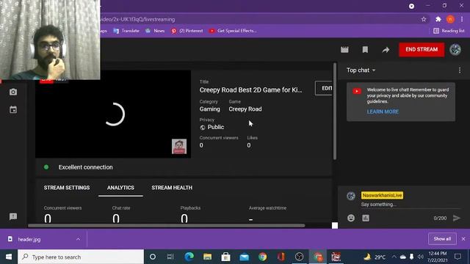Click Show all downloads button

coord(442,239)
